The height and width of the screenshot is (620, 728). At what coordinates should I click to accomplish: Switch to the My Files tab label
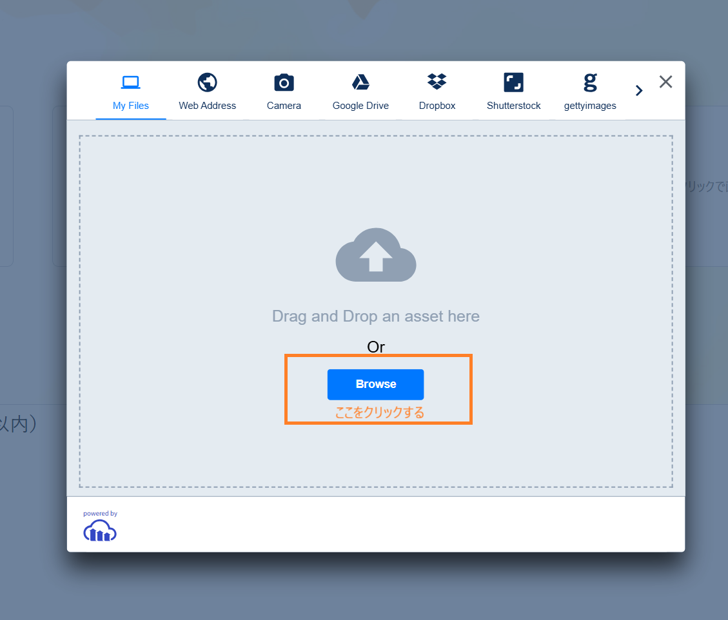[131, 106]
